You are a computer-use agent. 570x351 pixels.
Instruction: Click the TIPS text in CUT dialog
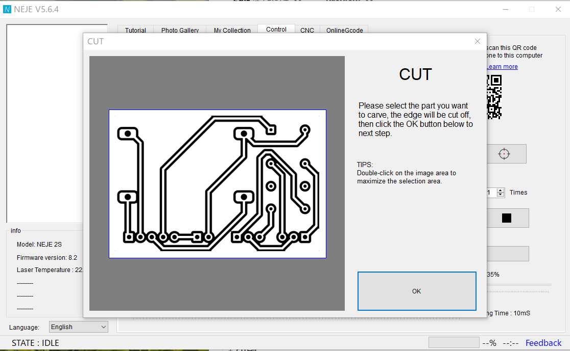pyautogui.click(x=406, y=173)
